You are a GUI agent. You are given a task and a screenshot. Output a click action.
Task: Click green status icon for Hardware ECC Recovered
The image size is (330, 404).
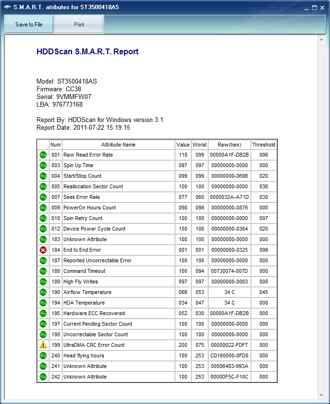43,313
